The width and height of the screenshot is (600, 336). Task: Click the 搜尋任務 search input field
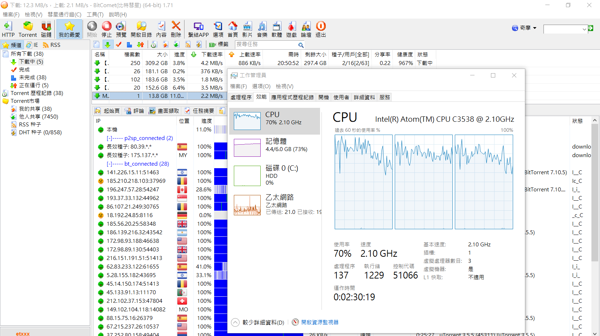pos(266,45)
